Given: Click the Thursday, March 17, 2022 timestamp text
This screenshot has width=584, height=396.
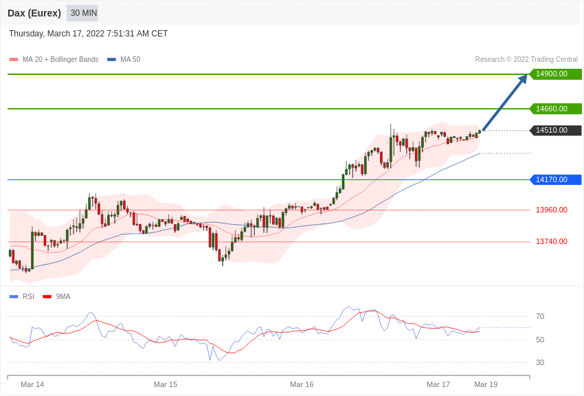Looking at the screenshot, I should (x=88, y=34).
